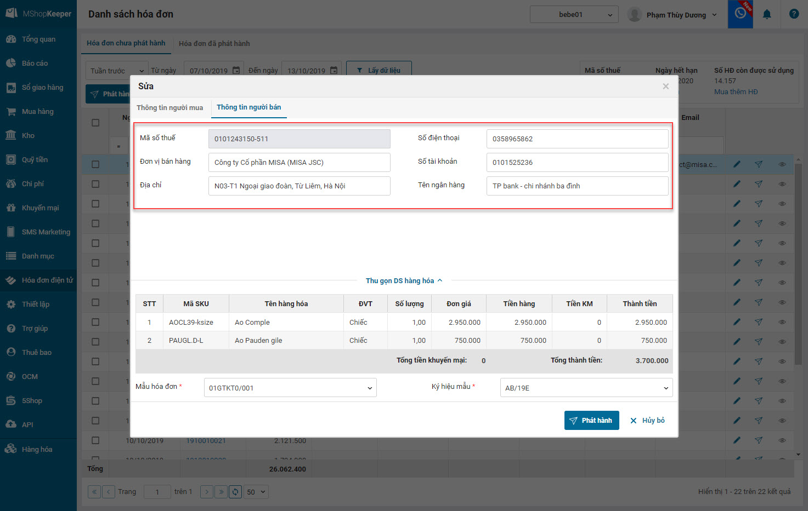Click the Phát hành button in dialog
Image resolution: width=808 pixels, height=511 pixels.
pyautogui.click(x=591, y=421)
